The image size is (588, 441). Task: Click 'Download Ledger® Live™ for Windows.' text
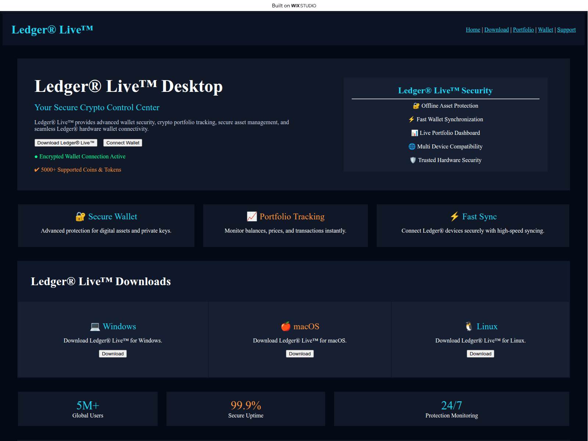pyautogui.click(x=113, y=341)
